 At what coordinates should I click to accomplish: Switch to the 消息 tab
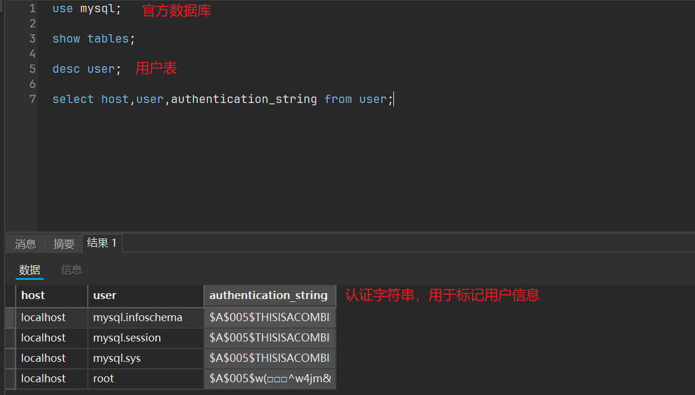[x=26, y=244]
